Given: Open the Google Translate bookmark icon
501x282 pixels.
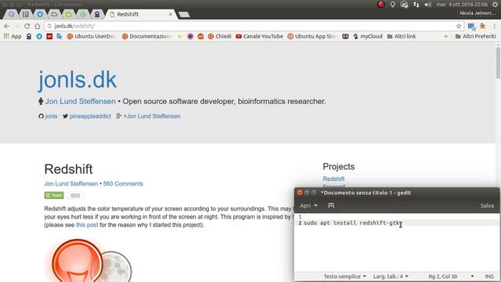Looking at the screenshot, I should pyautogui.click(x=59, y=37).
